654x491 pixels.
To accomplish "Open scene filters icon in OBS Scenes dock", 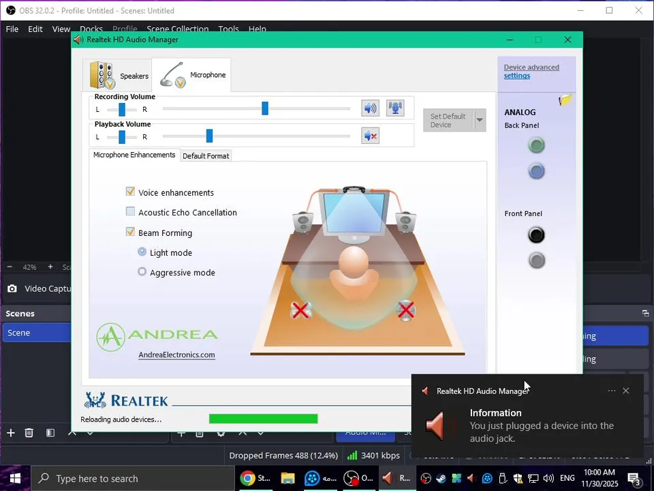I will tap(50, 433).
